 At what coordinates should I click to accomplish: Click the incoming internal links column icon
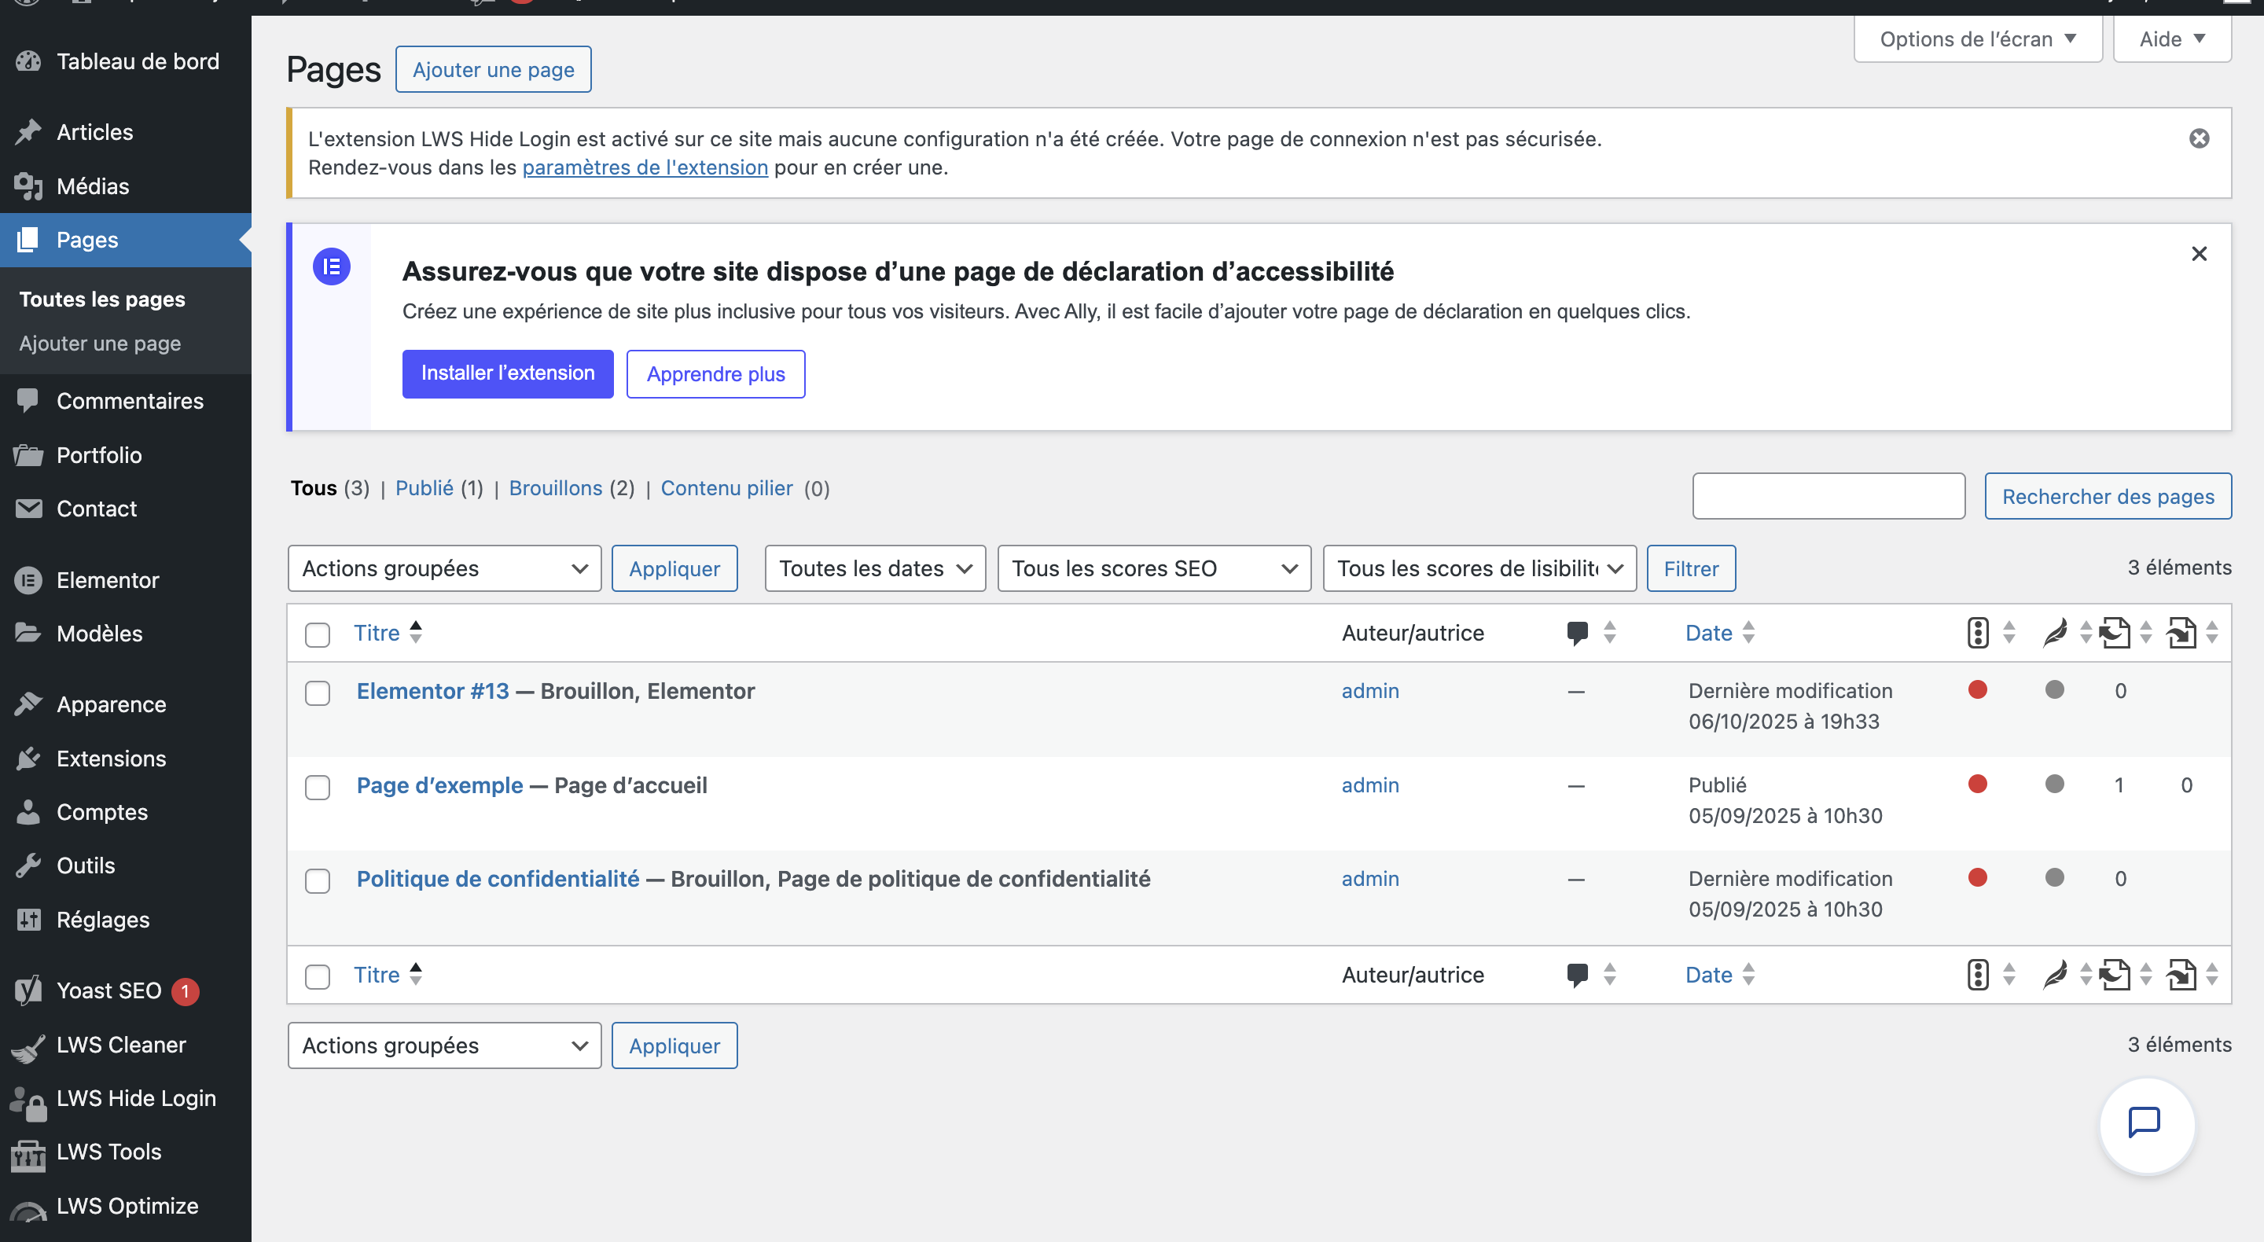[x=2181, y=632]
